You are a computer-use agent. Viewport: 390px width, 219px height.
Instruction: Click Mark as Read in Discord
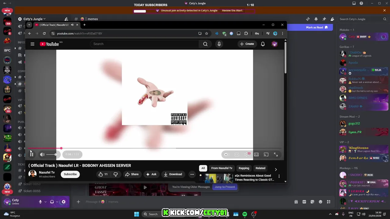coord(317,27)
